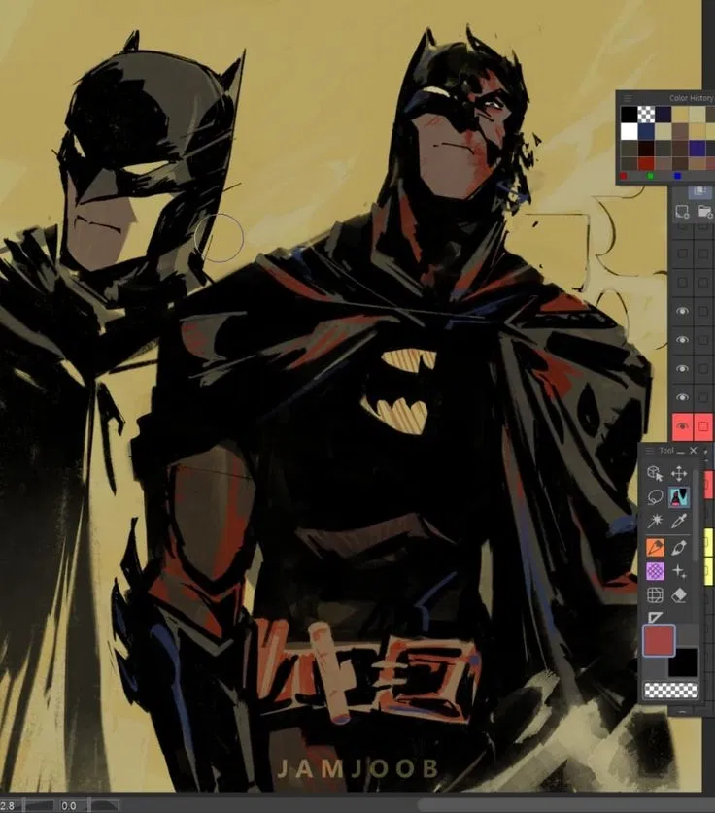Open the Color History panel menu
This screenshot has width=715, height=813.
628,98
